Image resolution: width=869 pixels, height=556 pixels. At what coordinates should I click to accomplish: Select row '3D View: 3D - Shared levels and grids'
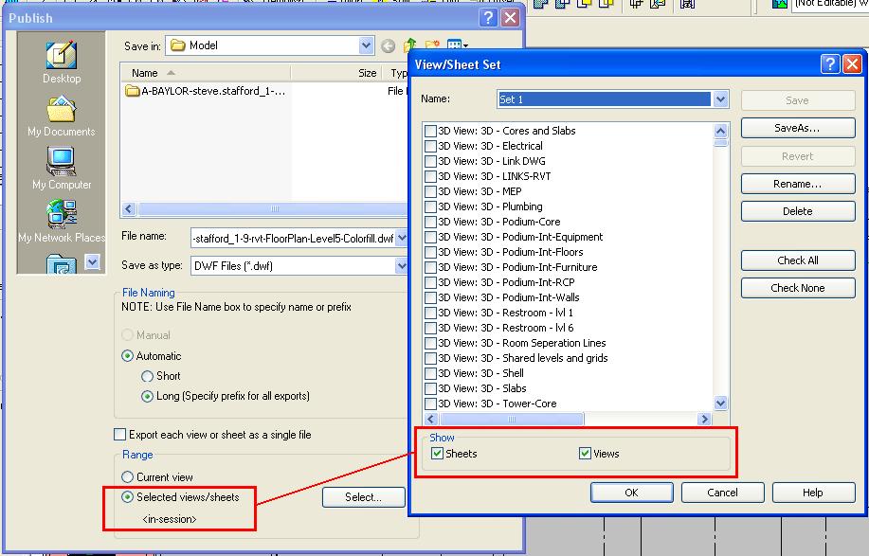pyautogui.click(x=568, y=358)
